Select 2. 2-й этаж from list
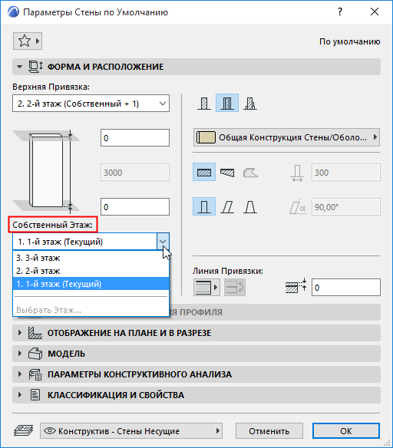 (x=91, y=271)
